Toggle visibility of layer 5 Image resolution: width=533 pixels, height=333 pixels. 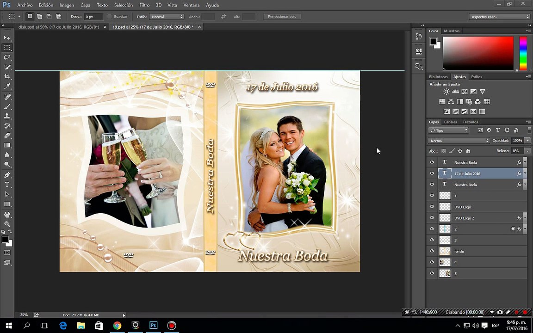[x=432, y=273]
